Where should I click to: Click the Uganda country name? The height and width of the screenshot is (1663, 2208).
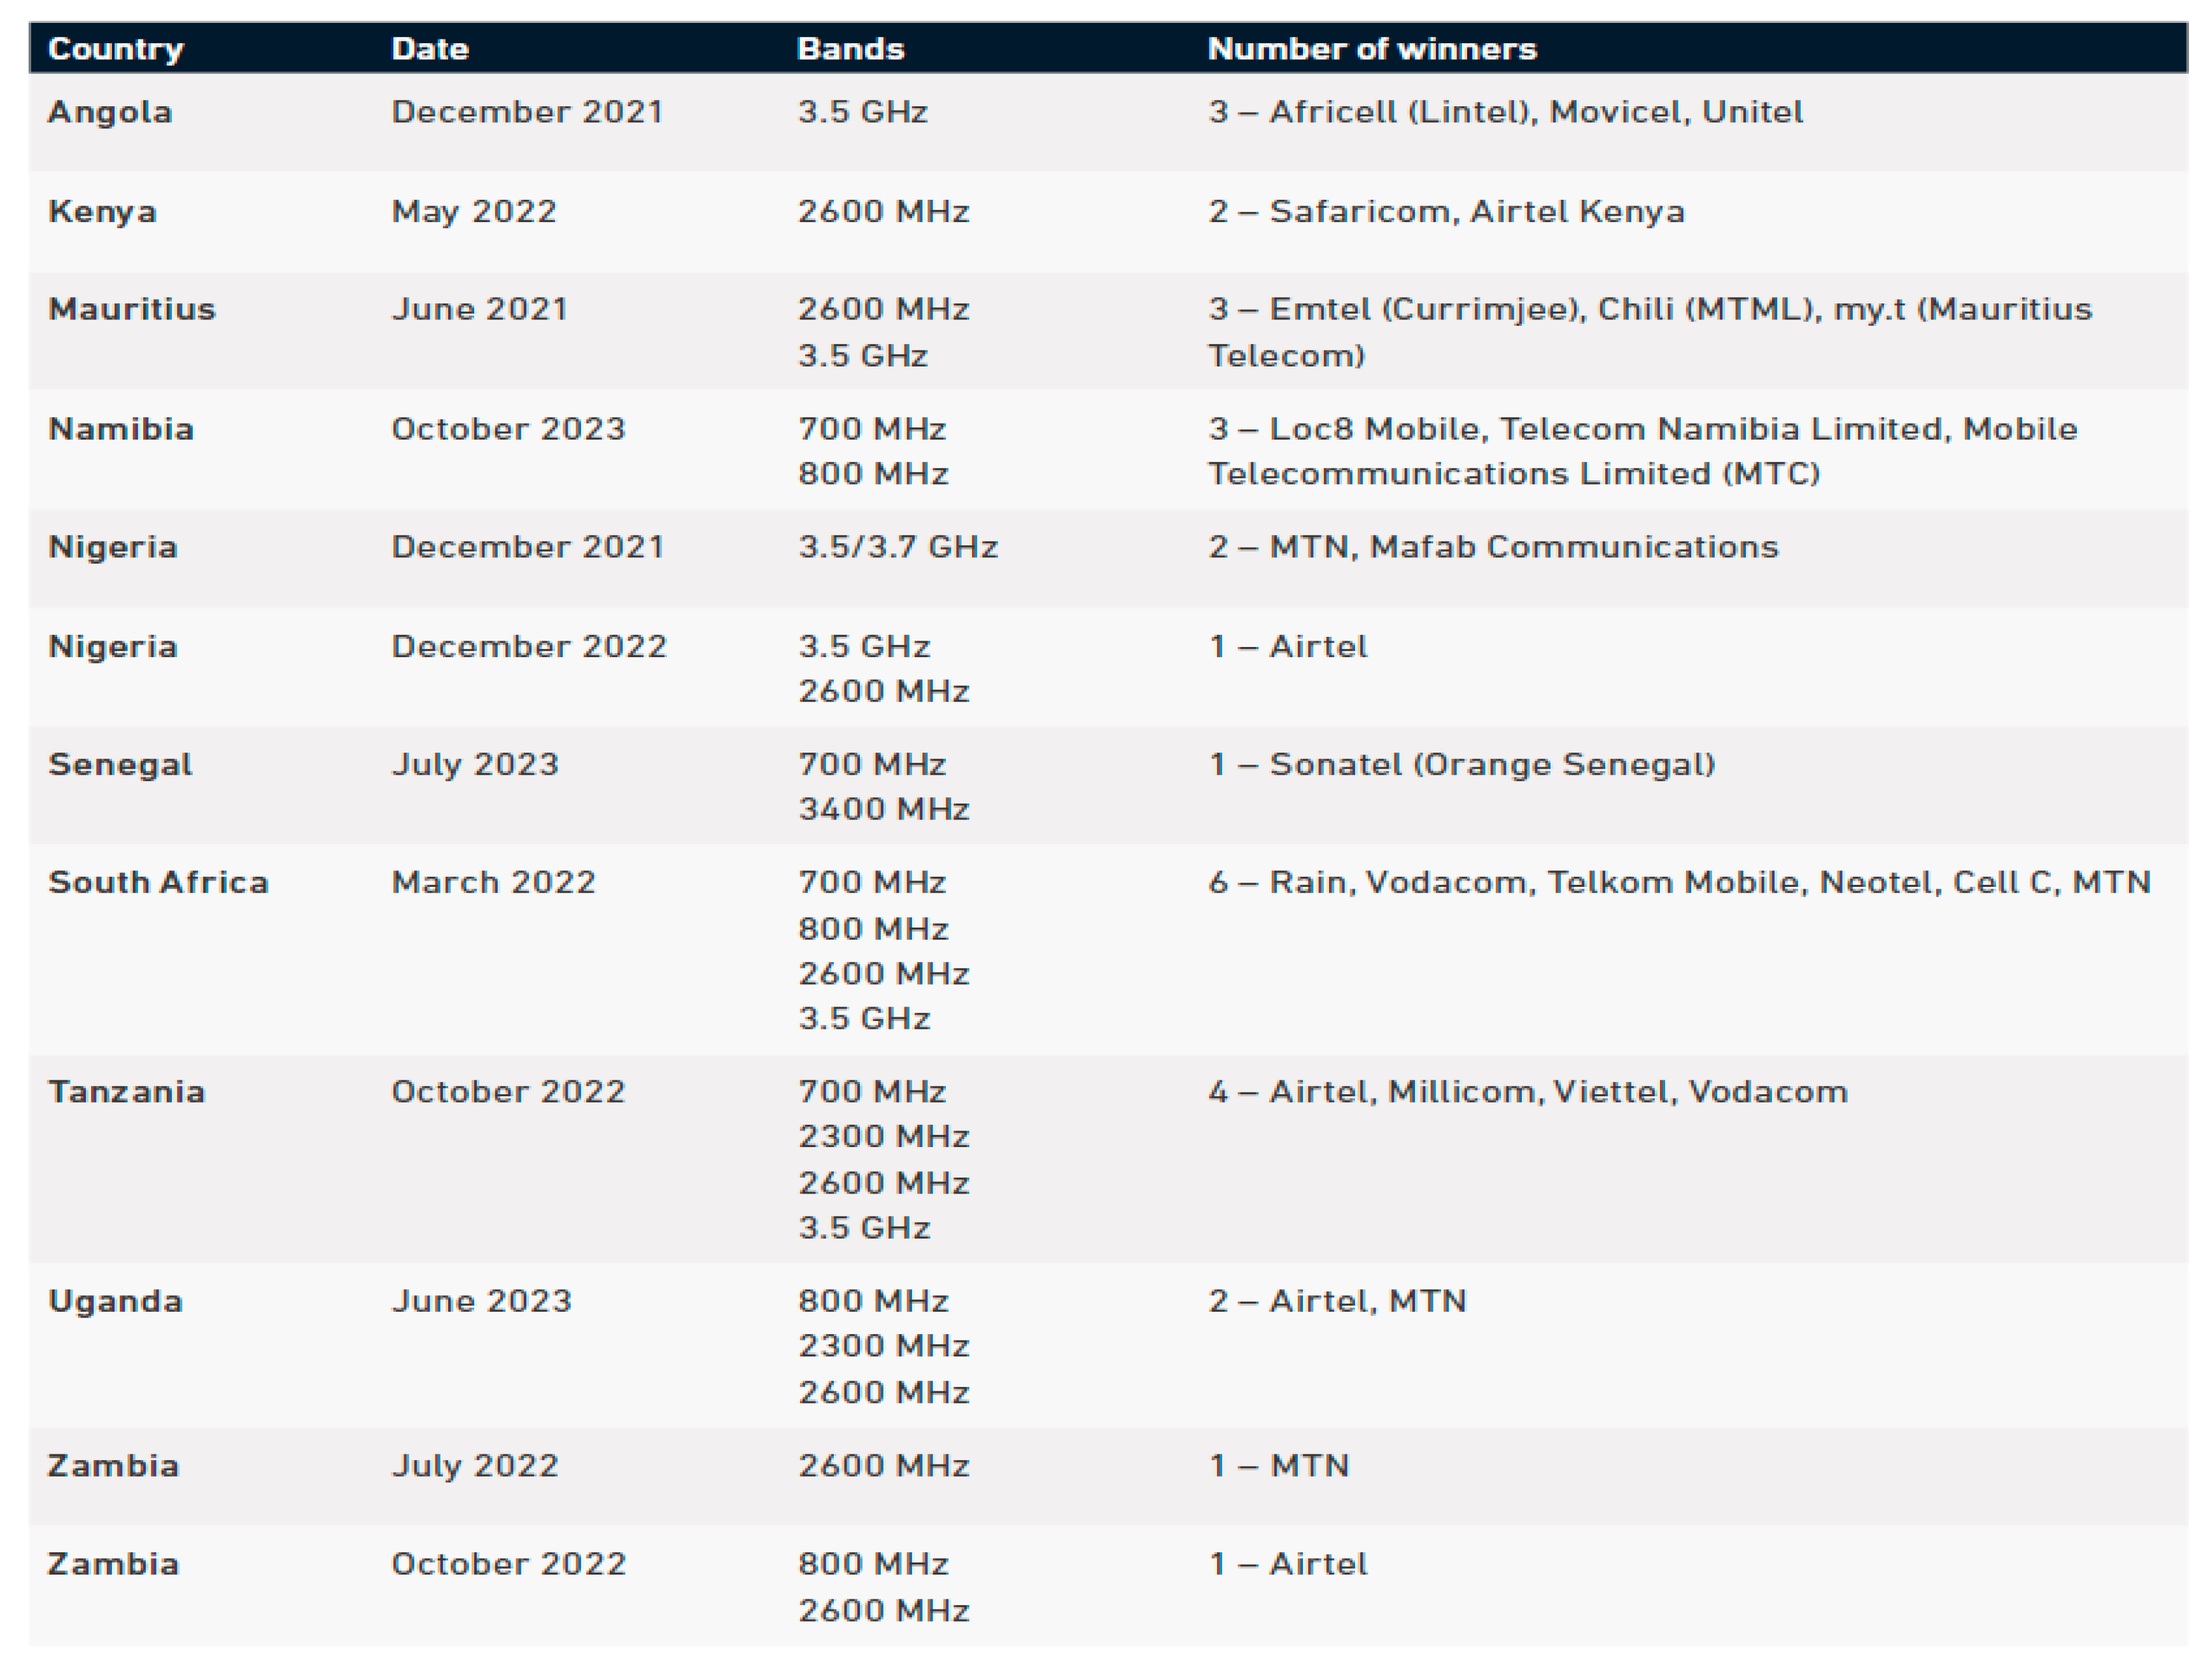[x=116, y=1301]
